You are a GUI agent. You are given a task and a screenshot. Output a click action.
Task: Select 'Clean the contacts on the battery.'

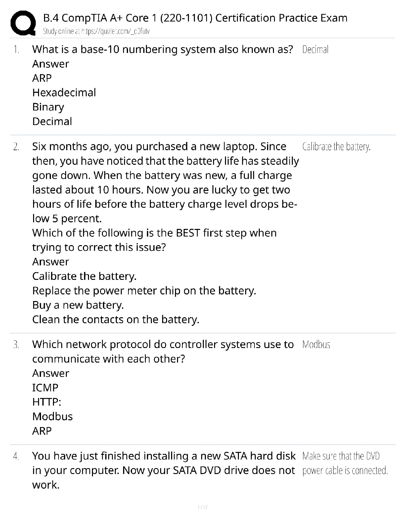(x=115, y=320)
